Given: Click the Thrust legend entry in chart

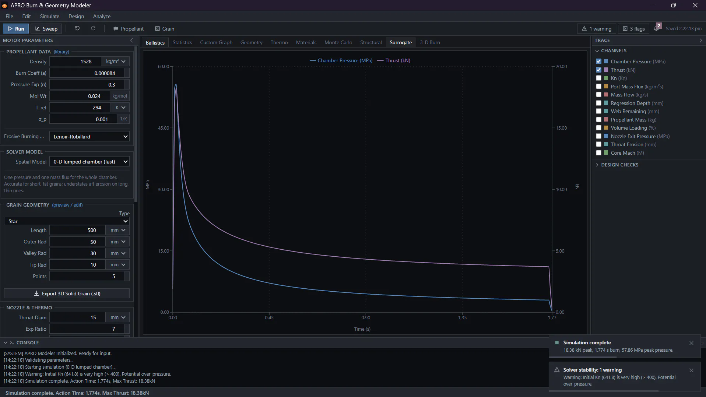Looking at the screenshot, I should 394,61.
